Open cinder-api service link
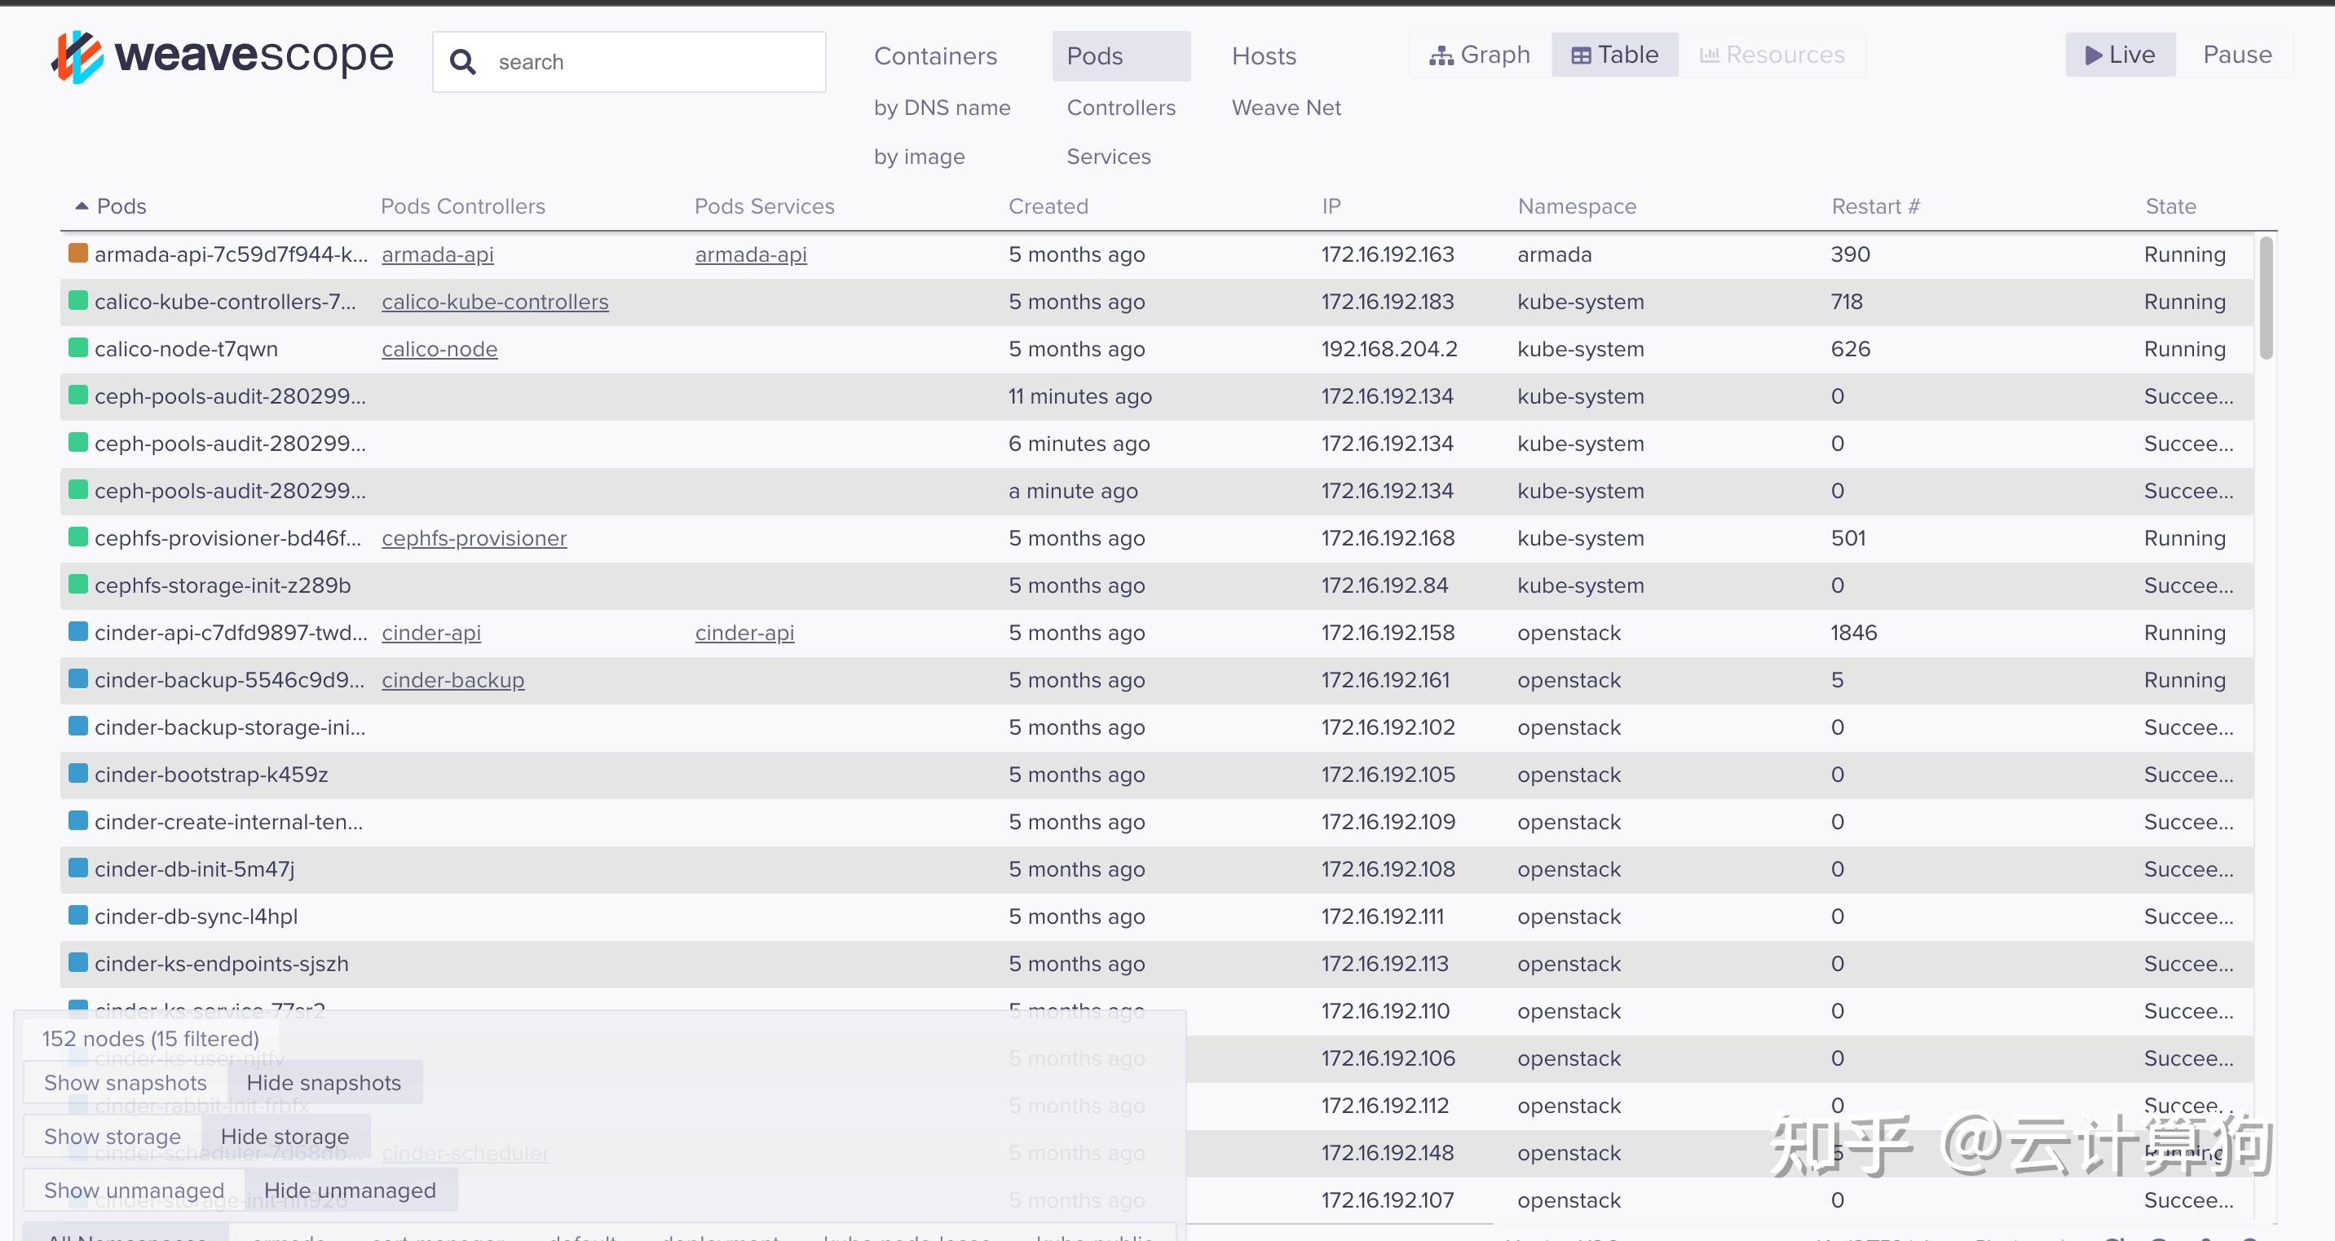The width and height of the screenshot is (2335, 1241). (744, 633)
